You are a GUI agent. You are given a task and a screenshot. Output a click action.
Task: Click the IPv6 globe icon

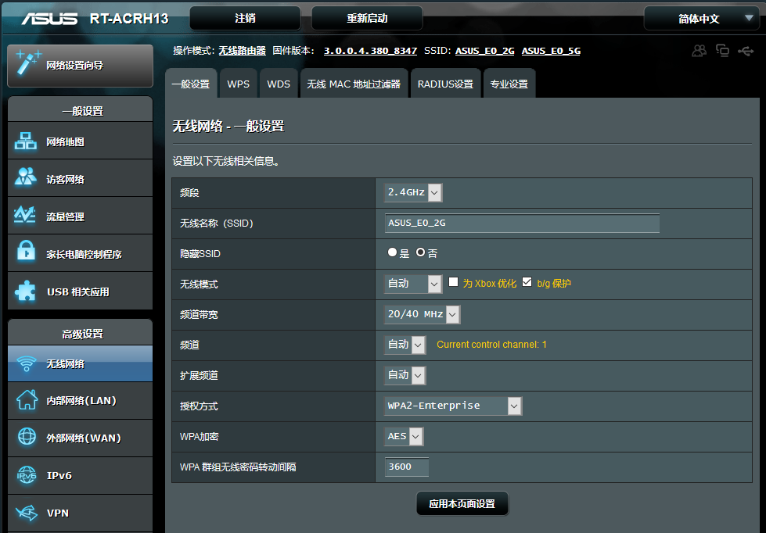tap(27, 474)
